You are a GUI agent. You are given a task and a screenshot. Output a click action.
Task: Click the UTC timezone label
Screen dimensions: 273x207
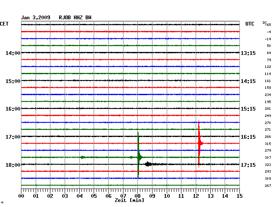pyautogui.click(x=249, y=24)
